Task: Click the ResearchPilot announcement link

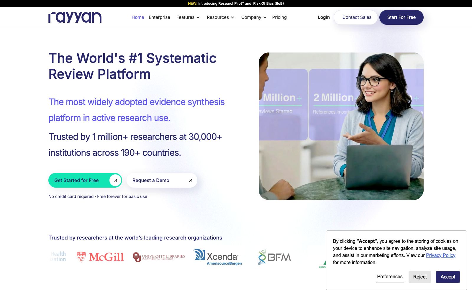Action: click(x=231, y=4)
